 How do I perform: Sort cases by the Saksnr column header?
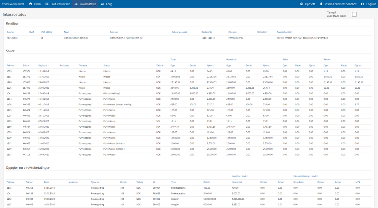(26, 65)
